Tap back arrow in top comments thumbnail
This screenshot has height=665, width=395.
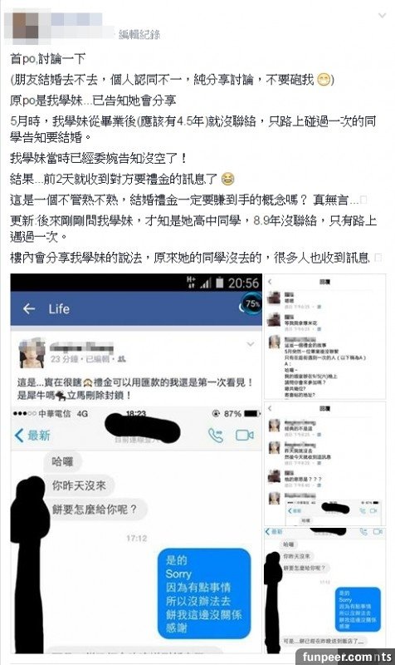point(270,282)
